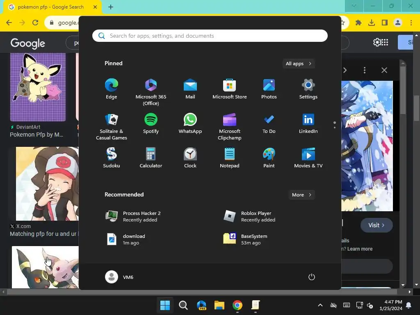This screenshot has height=315, width=420.
Task: Open LinkedIn from pinned apps
Action: tap(308, 123)
